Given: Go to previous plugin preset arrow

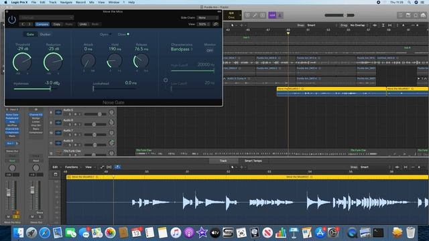Looking at the screenshot, I should pyautogui.click(x=23, y=24).
